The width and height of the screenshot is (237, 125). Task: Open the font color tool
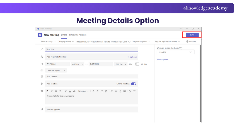70,91
